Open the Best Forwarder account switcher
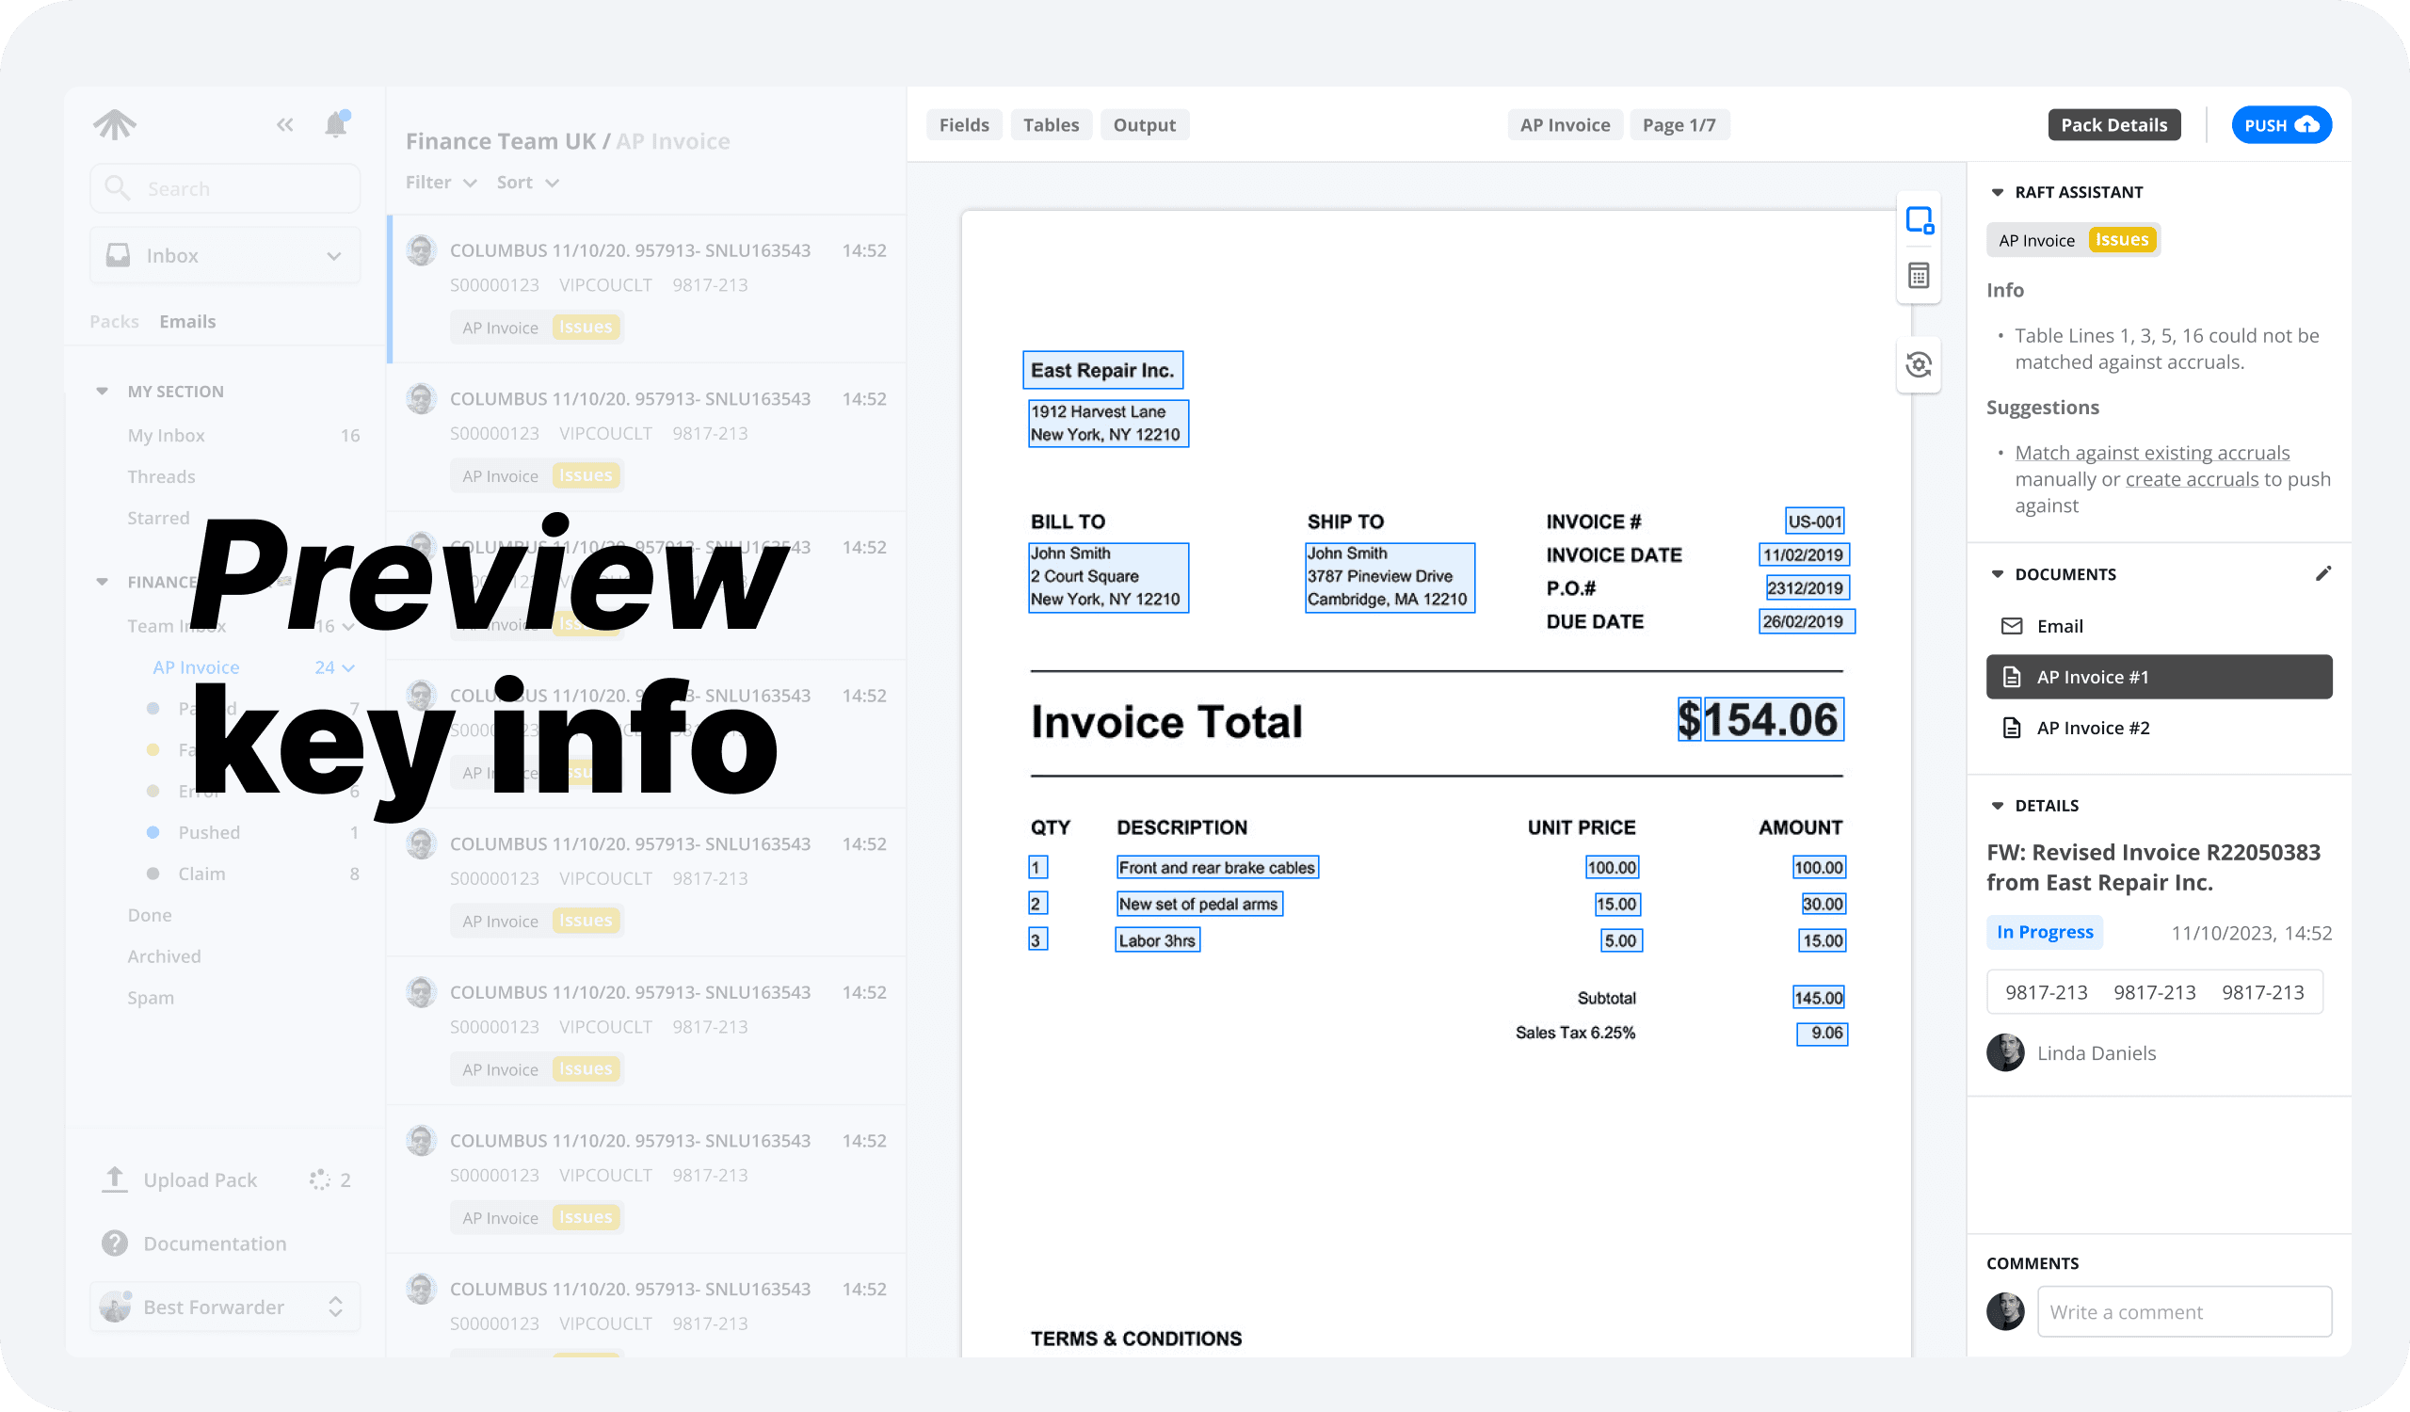This screenshot has height=1412, width=2410. [x=225, y=1306]
